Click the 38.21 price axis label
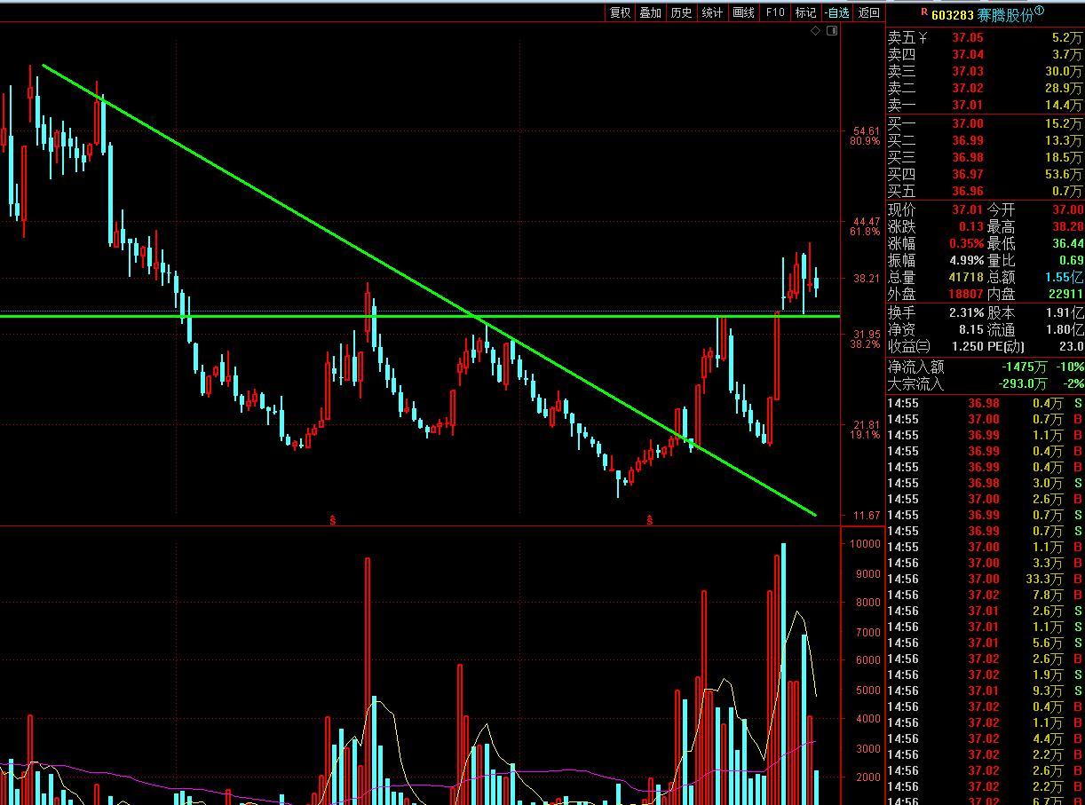This screenshot has width=1085, height=805. pyautogui.click(x=866, y=278)
